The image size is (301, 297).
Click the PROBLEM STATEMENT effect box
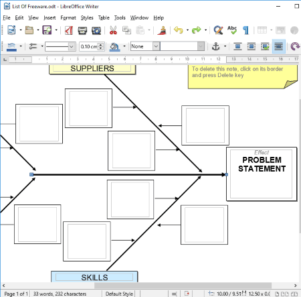262,174
